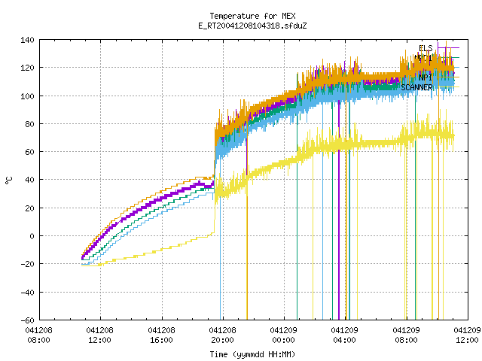Click the x-axis label '041209 04:00'

tap(345, 335)
